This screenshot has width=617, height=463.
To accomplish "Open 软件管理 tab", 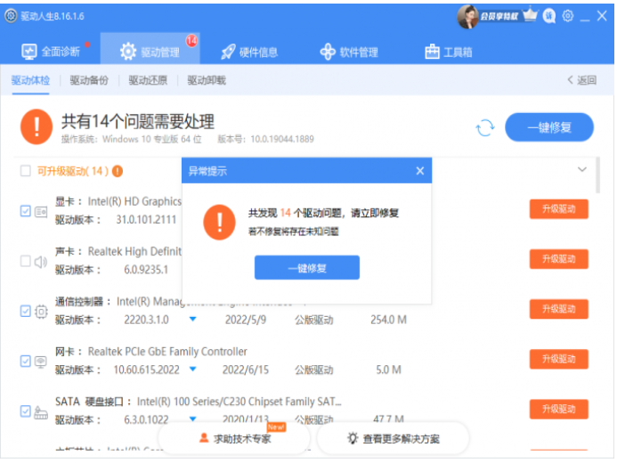I will click(x=349, y=52).
